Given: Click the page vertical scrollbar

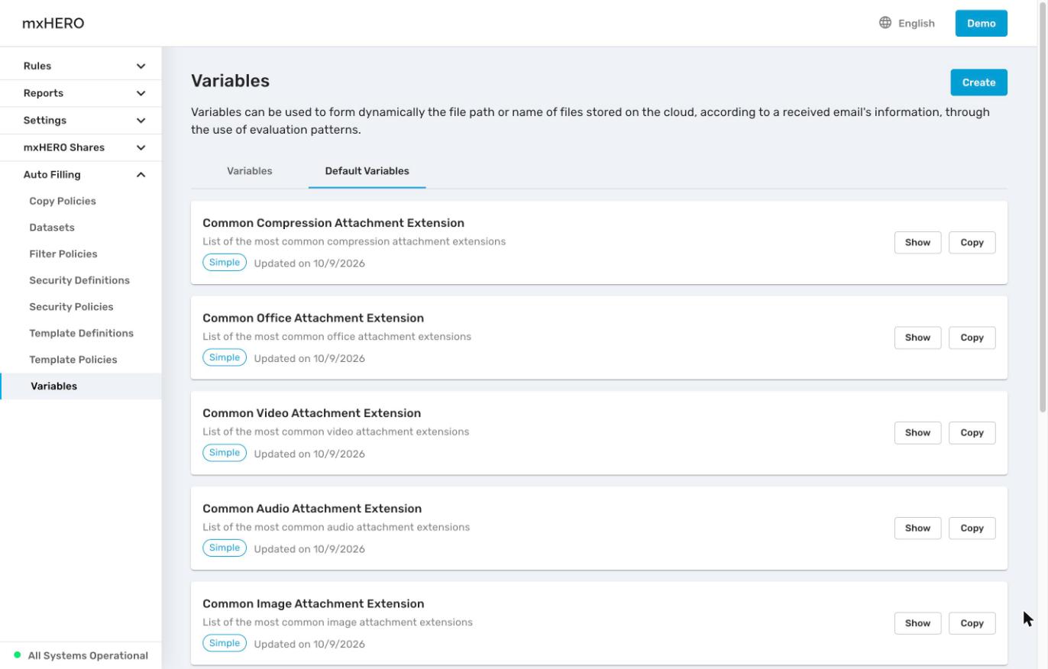Looking at the screenshot, I should [1043, 208].
